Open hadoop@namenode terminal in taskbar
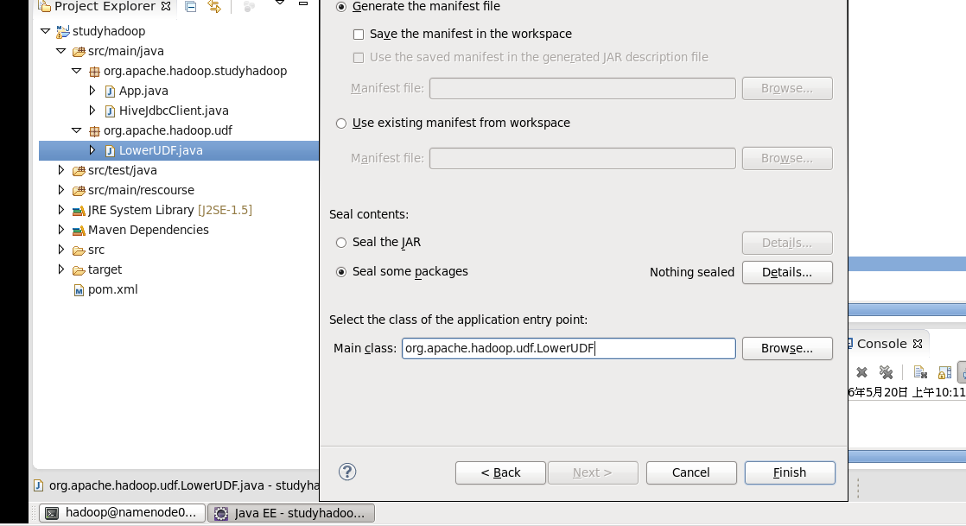966x526 pixels. tap(122, 512)
